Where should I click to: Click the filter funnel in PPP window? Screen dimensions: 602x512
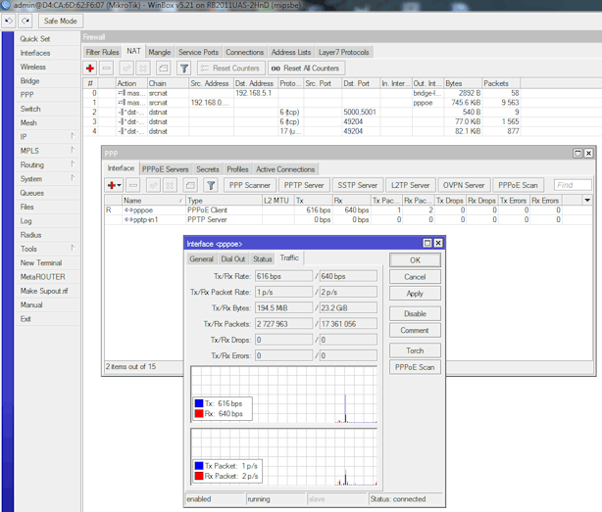click(210, 185)
